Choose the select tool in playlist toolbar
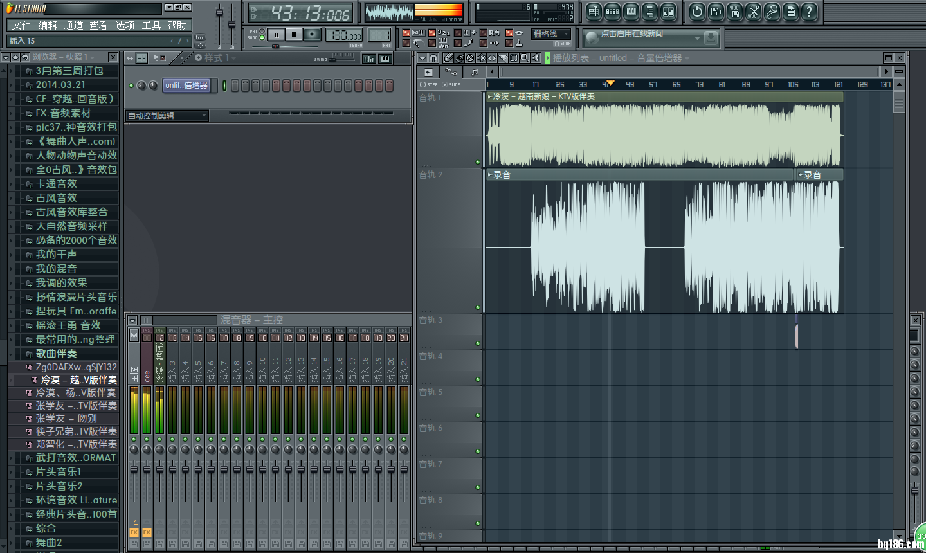 [x=514, y=58]
